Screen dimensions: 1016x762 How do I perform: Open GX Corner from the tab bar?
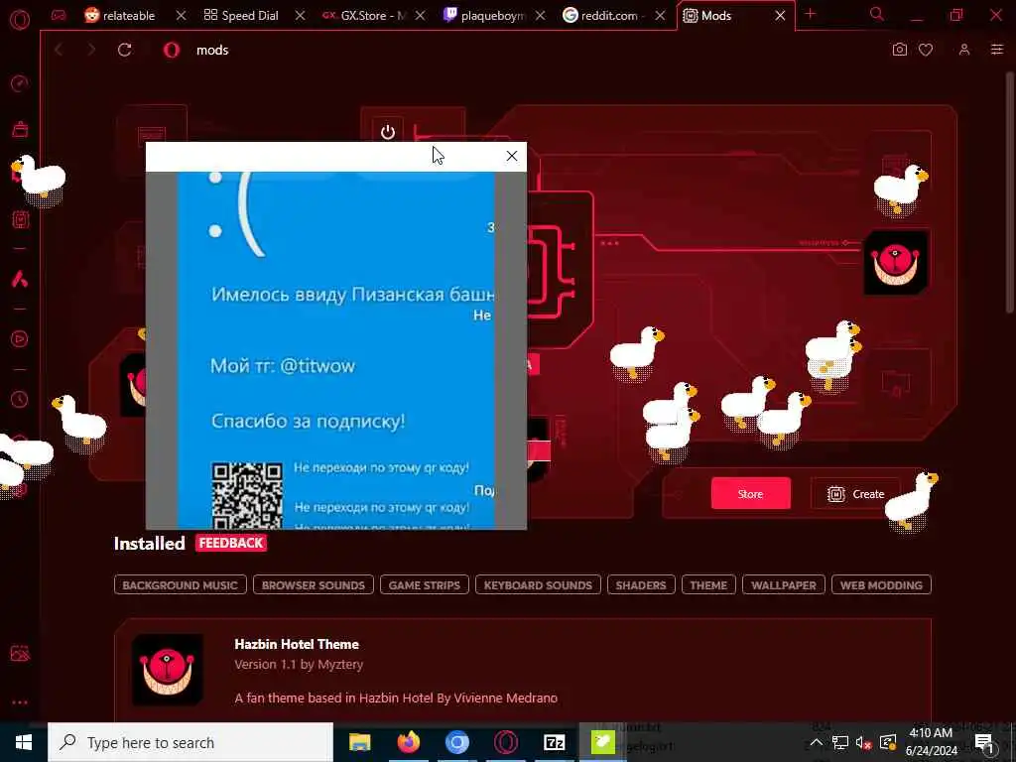coord(59,15)
